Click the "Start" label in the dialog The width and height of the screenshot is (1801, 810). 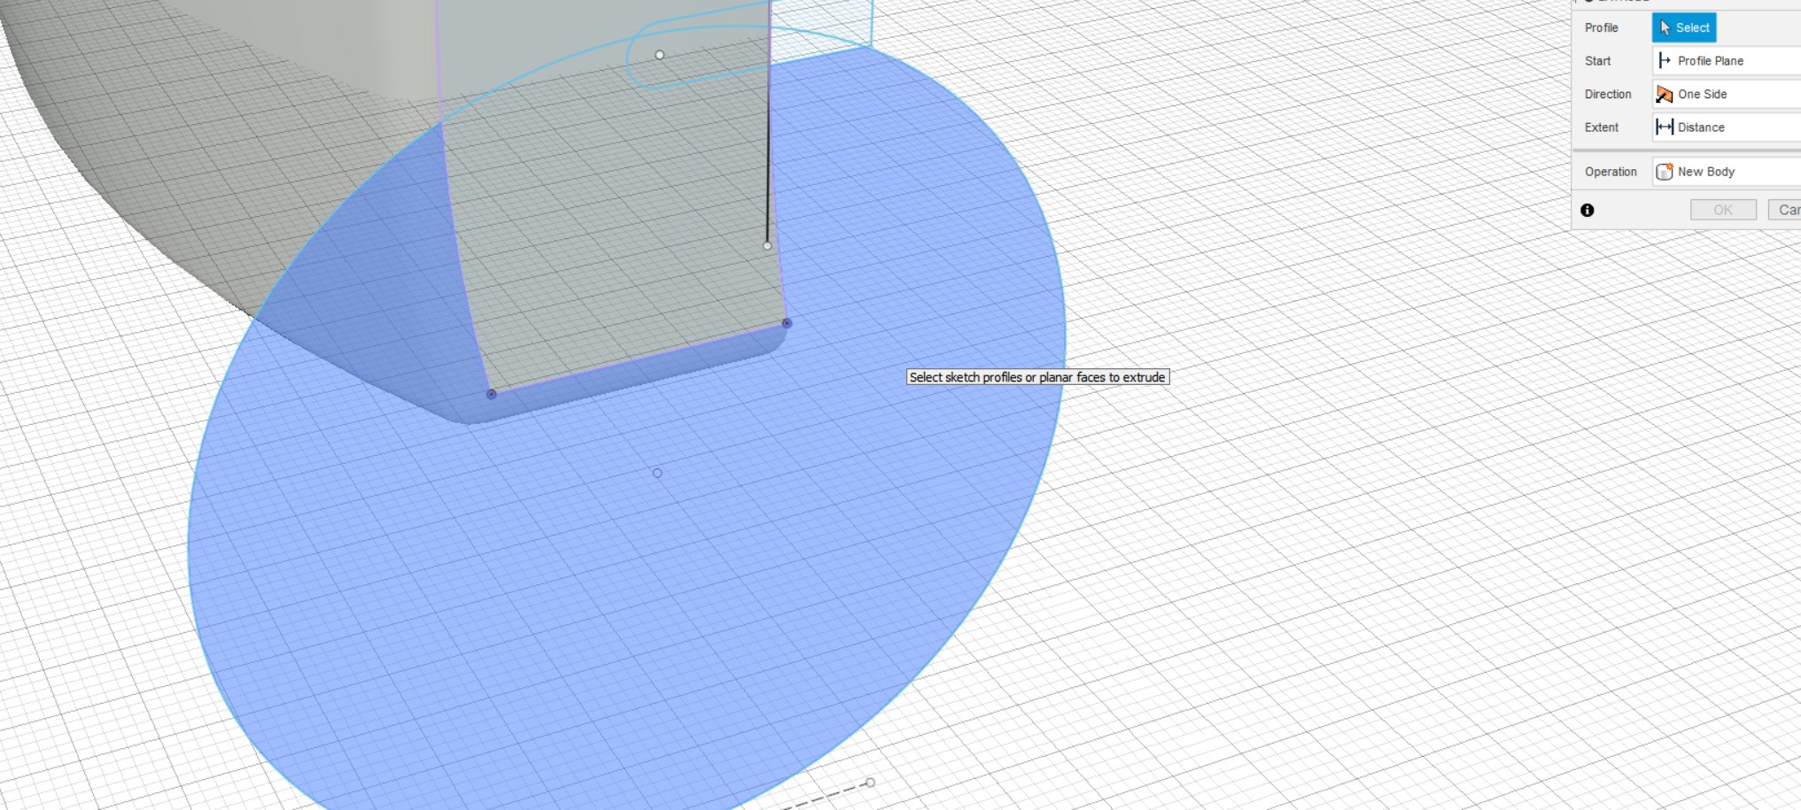(1598, 61)
